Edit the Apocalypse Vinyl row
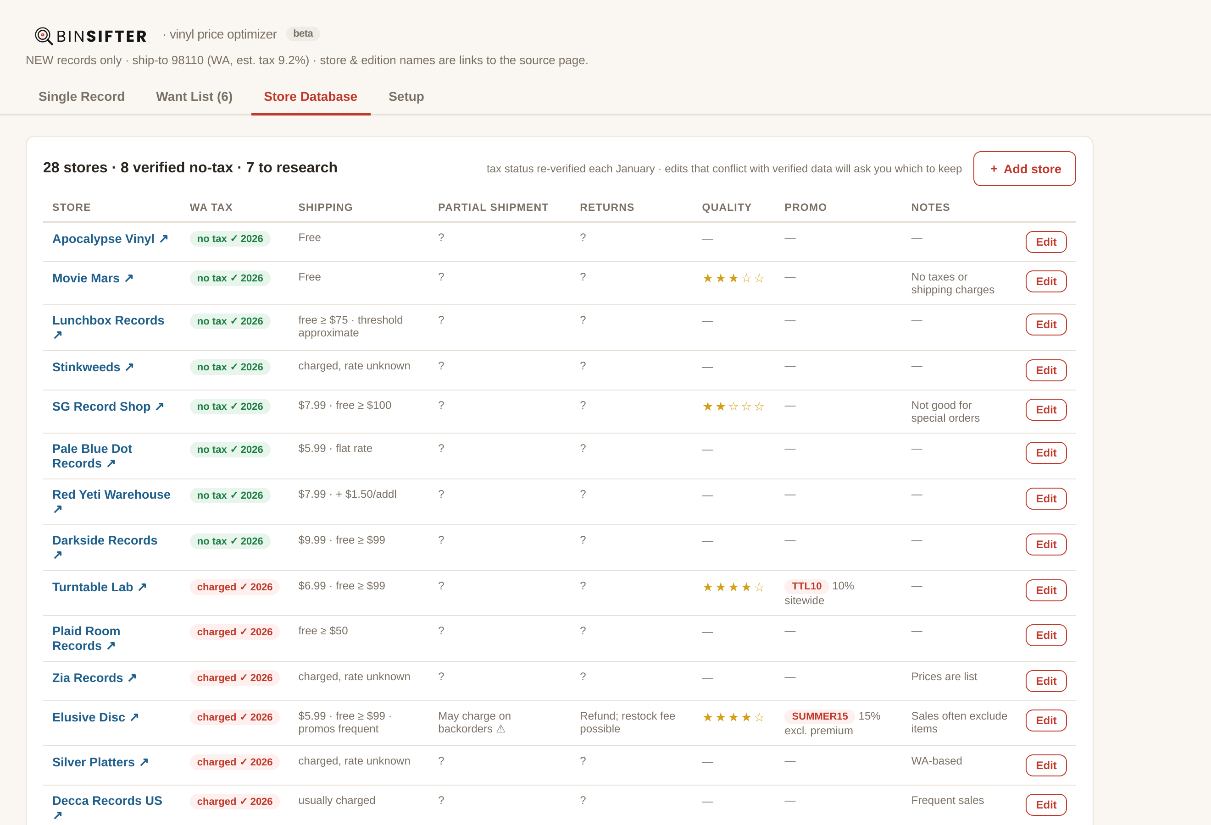1211x825 pixels. (1046, 242)
